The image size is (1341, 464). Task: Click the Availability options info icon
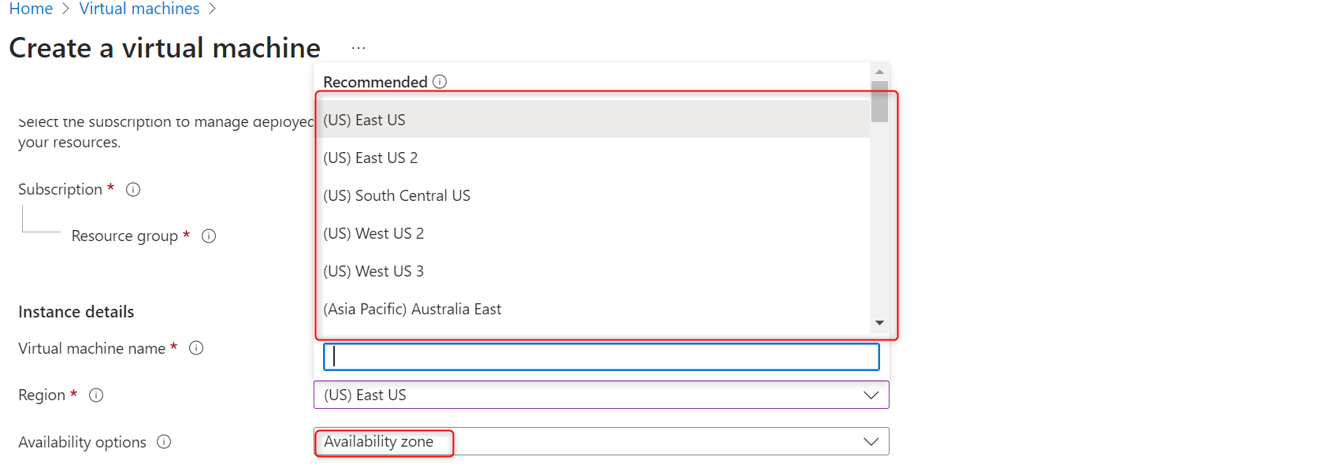pyautogui.click(x=164, y=442)
